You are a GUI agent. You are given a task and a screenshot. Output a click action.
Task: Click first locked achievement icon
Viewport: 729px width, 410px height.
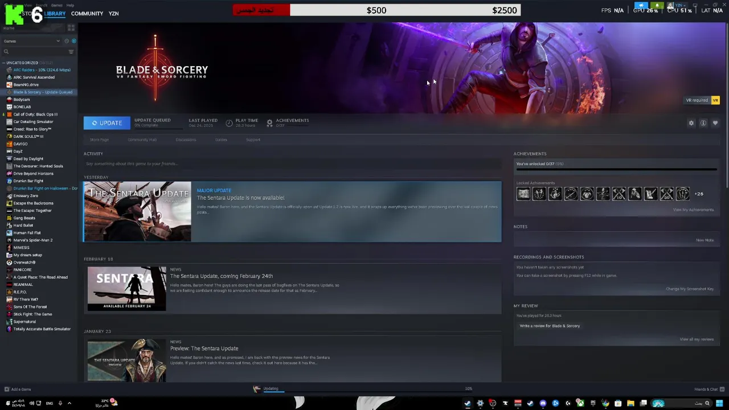click(523, 194)
